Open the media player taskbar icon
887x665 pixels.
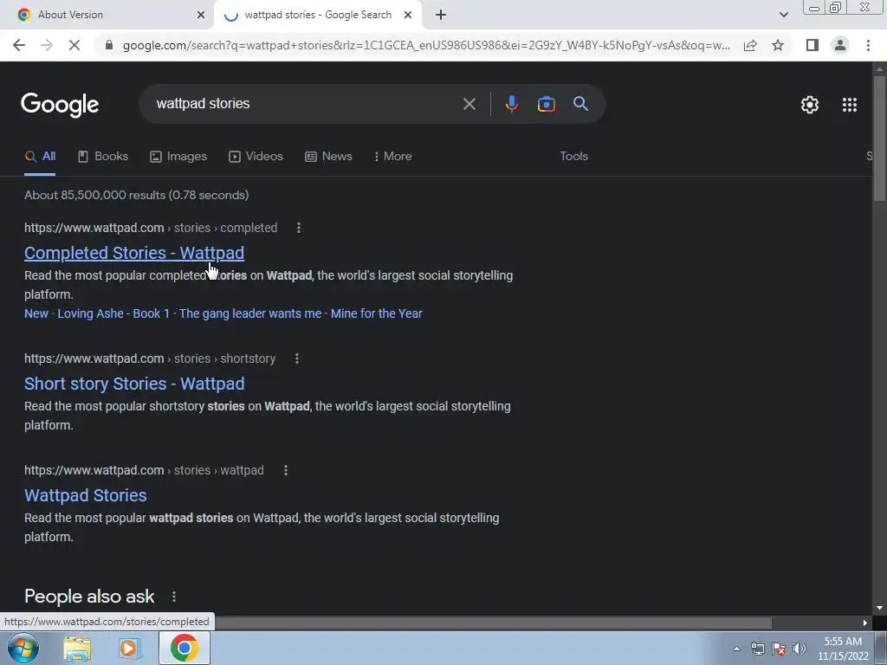[x=129, y=649]
